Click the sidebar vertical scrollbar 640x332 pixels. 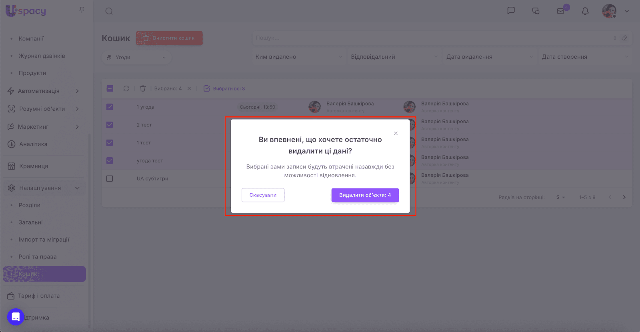(89, 230)
